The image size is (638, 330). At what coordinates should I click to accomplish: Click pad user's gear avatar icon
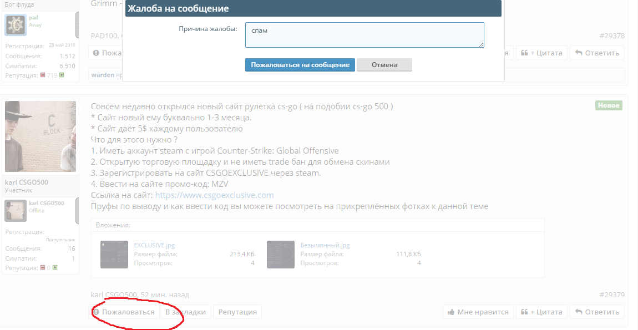[16, 25]
